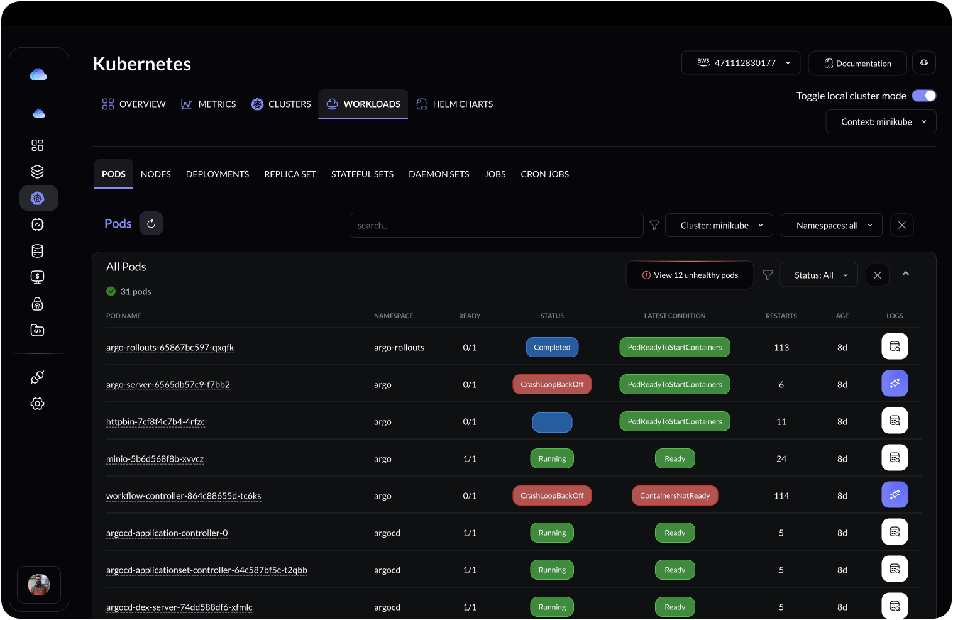953x620 pixels.
Task: Switch to the Cron Jobs sub-tab
Action: pos(545,174)
